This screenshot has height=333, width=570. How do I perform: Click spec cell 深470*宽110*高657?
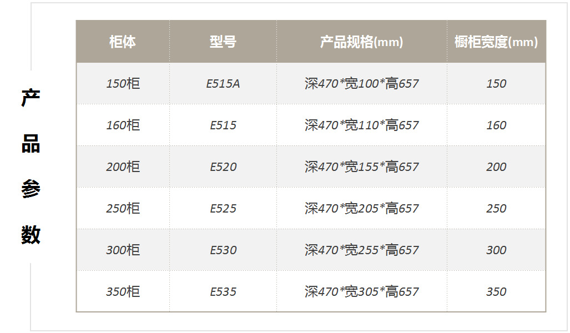pyautogui.click(x=361, y=125)
